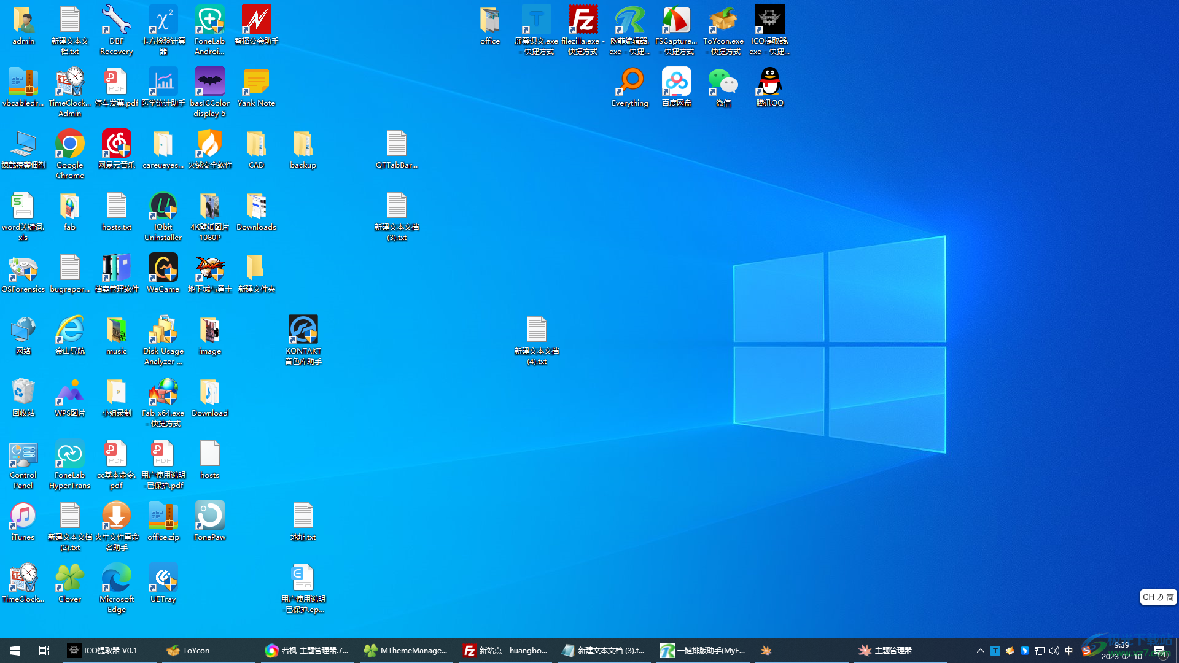
Task: Click the taskbar clock and date
Action: [x=1121, y=651]
